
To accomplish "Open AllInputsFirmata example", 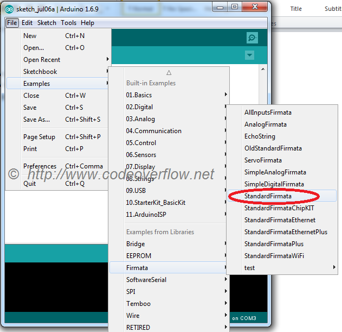I will (x=282, y=112).
